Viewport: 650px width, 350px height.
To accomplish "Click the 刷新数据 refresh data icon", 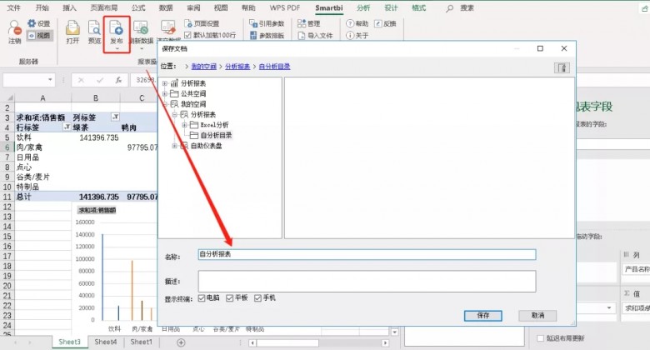I will click(141, 27).
